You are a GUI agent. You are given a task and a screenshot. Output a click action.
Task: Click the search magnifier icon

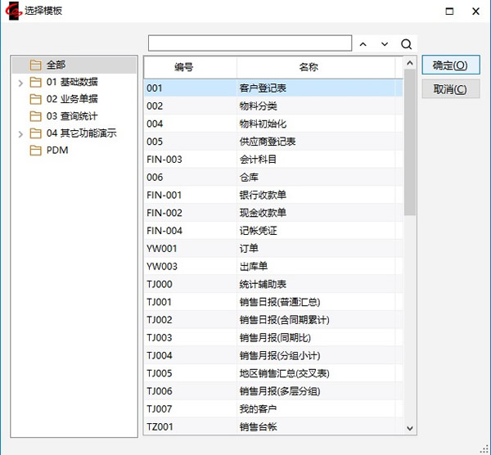pyautogui.click(x=407, y=44)
